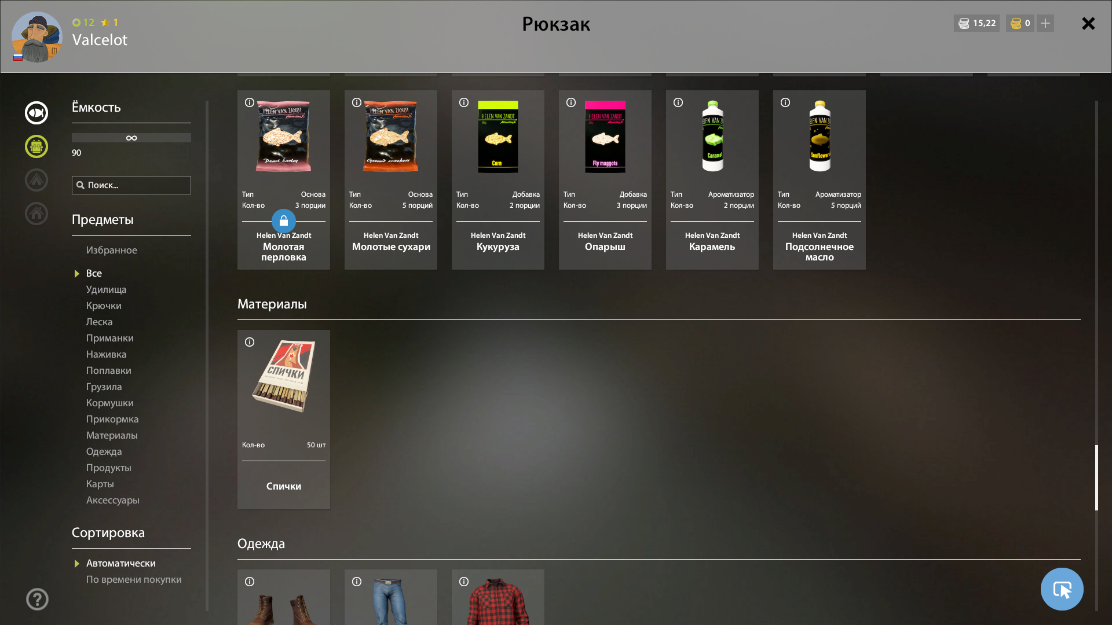Screen dimensions: 1112x625
Task: Open the fish keepnet sidebar icon
Action: click(x=36, y=113)
